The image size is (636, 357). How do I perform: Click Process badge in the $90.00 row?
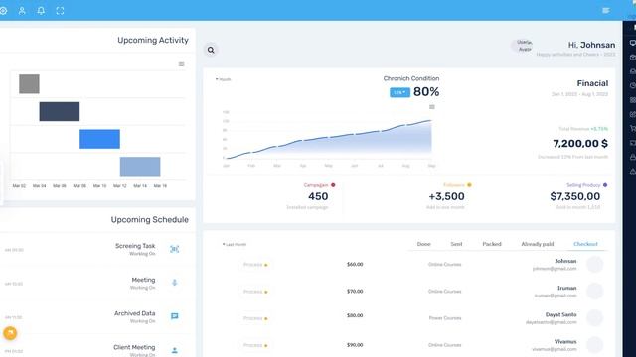click(x=255, y=345)
